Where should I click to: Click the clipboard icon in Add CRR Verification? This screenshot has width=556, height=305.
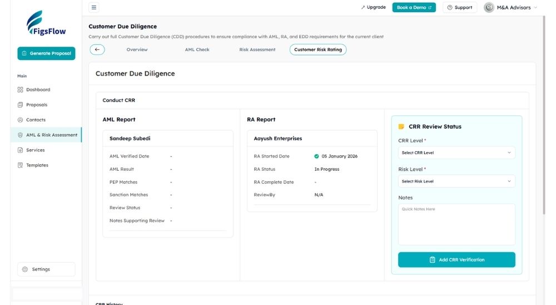(432, 260)
